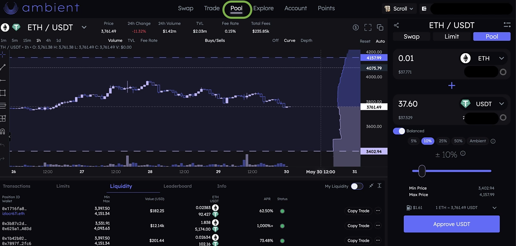Open the chart in fullscreen mode
This screenshot has width=516, height=246.
[x=368, y=27]
